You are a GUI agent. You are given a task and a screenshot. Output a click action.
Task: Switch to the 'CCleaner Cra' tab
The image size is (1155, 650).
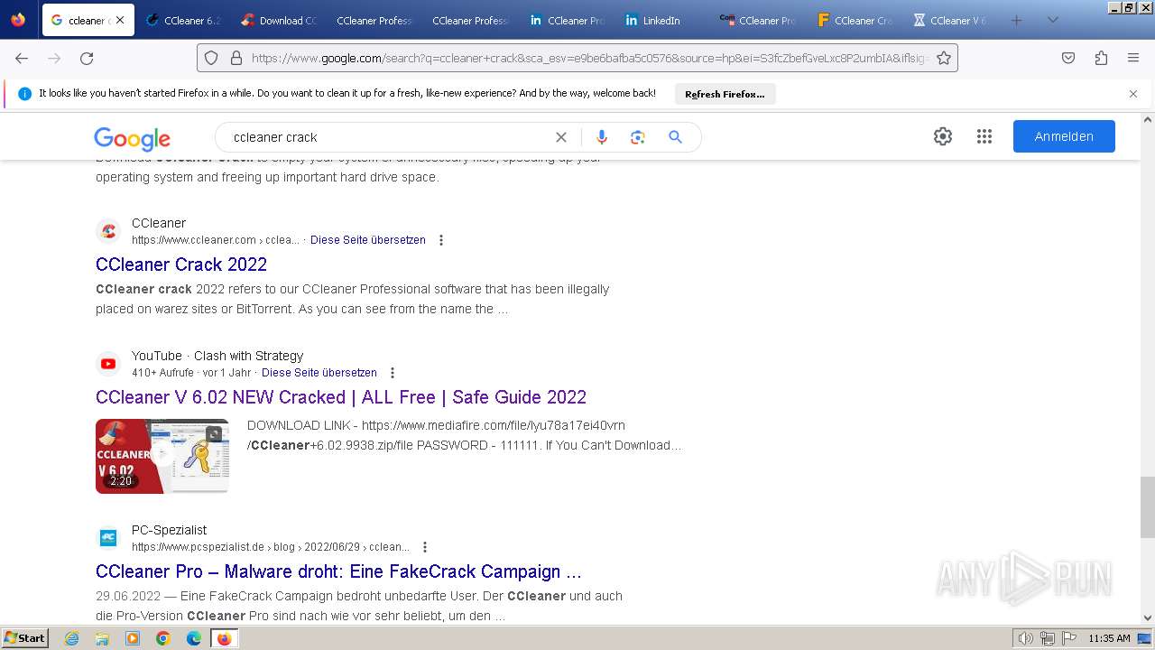click(854, 20)
